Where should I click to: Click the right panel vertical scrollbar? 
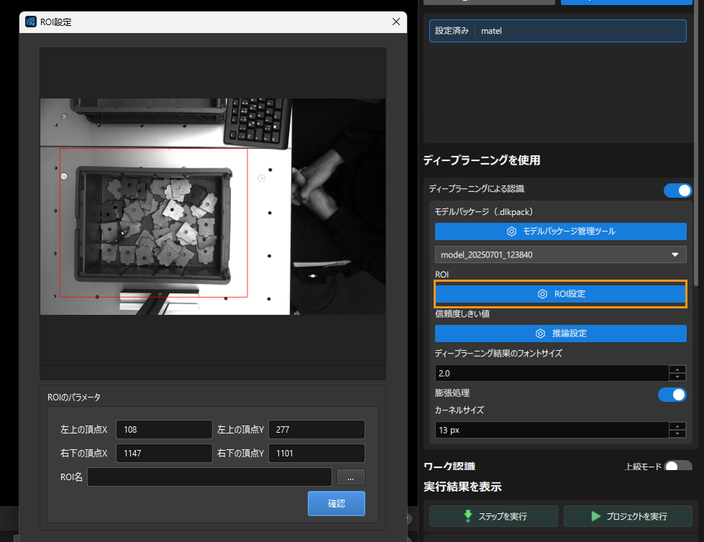pos(696,144)
